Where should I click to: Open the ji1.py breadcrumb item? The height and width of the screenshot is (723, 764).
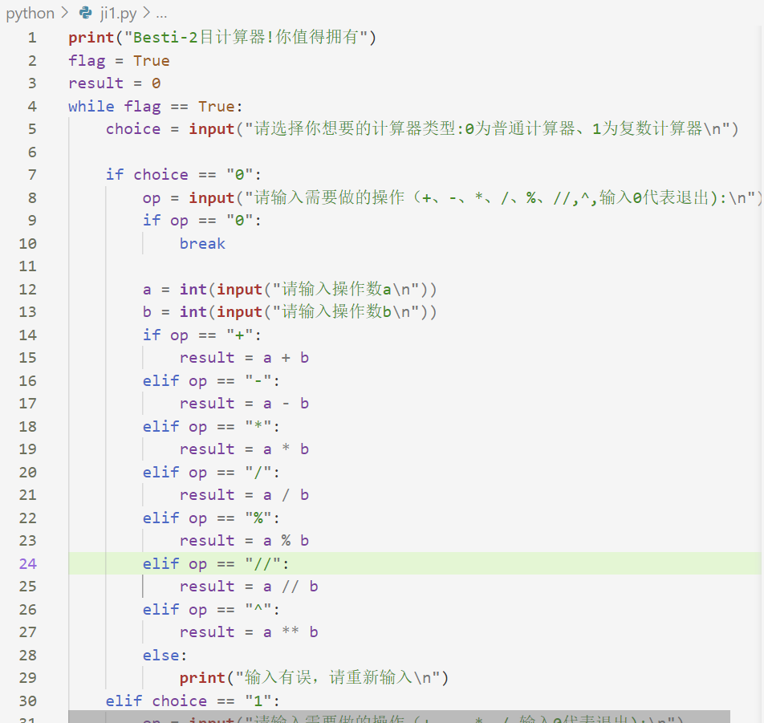[119, 13]
